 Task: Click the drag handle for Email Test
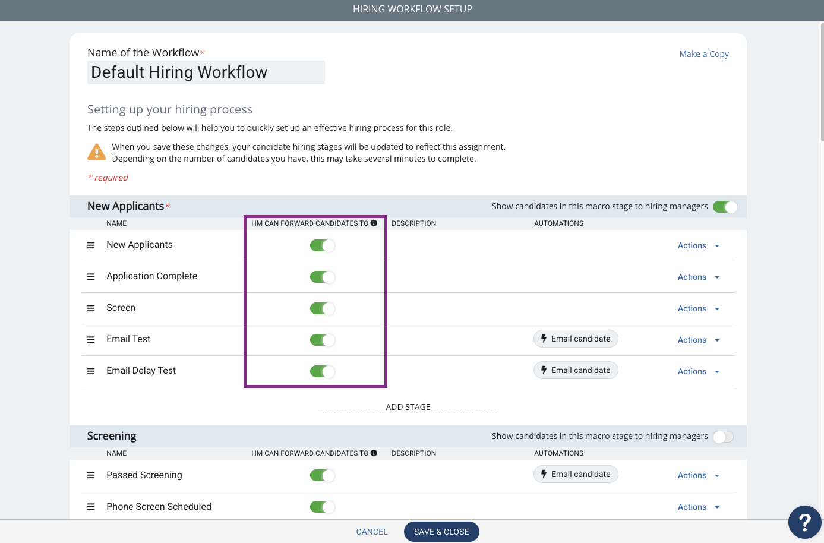click(91, 340)
